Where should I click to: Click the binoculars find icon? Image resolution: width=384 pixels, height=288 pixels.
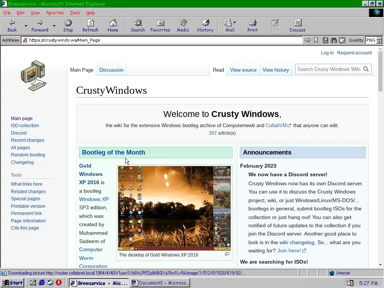(x=333, y=40)
